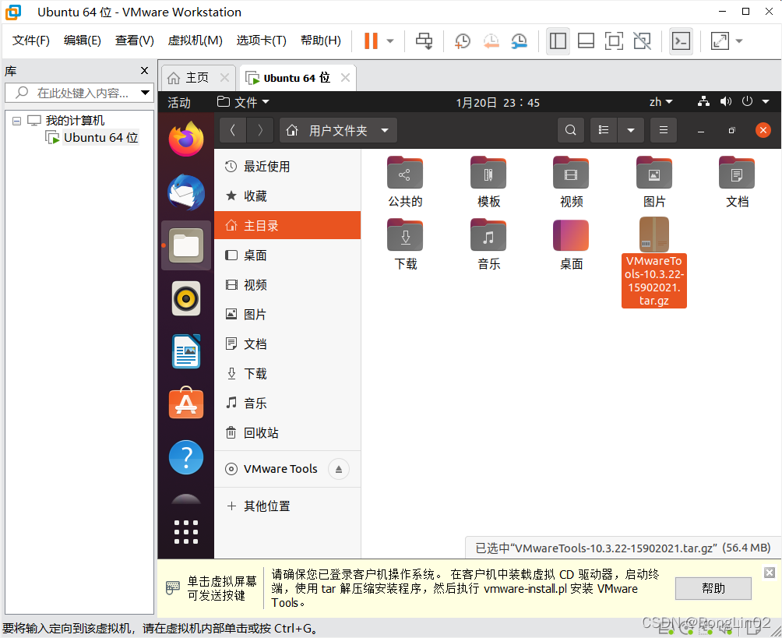Go forward in the file manager
The height and width of the screenshot is (638, 782).
(260, 130)
